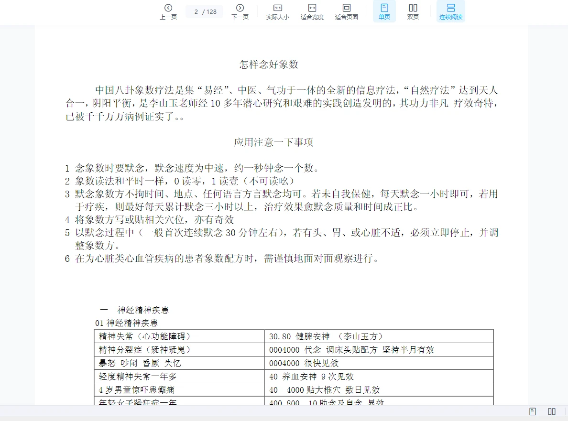Viewport: 568px width, 421px height.
Task: Fit whole page in view (适合页面)
Action: 346,11
